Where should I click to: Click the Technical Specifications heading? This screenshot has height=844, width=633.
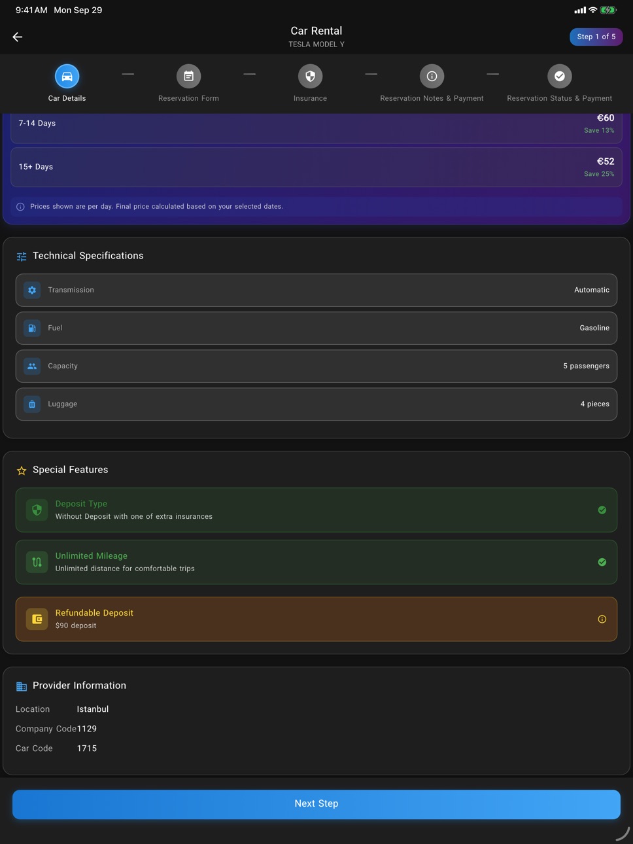[x=88, y=256]
